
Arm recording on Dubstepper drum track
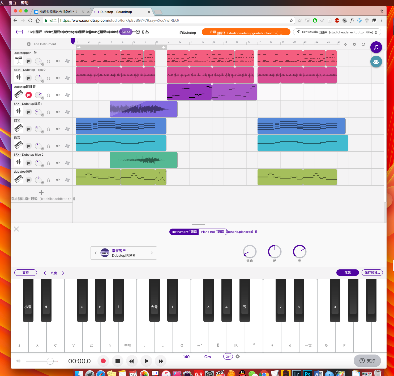[x=29, y=61]
